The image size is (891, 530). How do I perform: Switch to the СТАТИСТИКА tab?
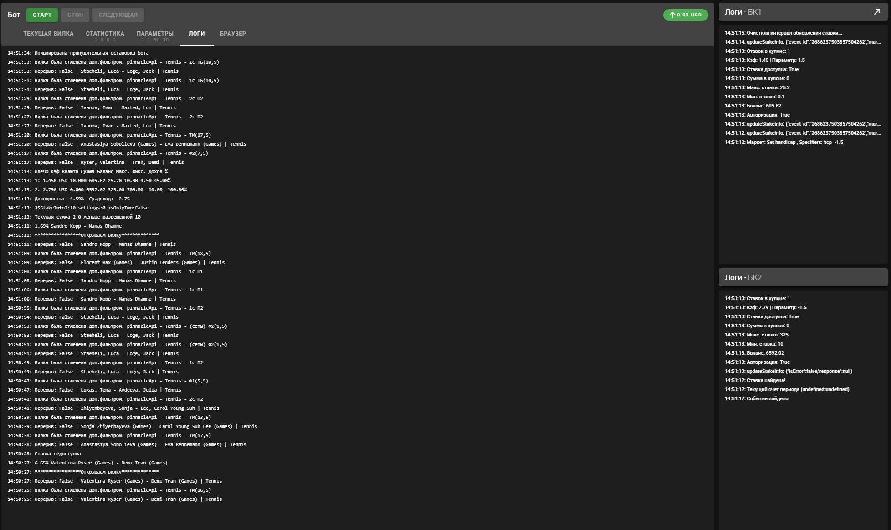click(105, 34)
